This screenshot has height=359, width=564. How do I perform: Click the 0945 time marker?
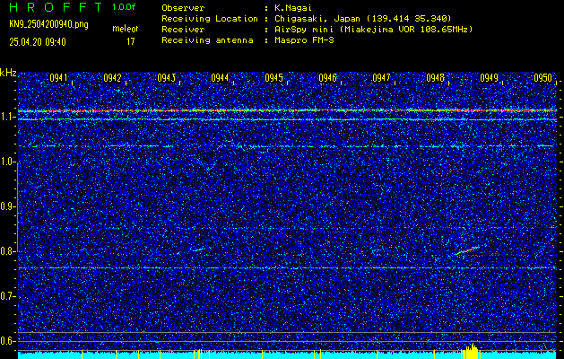tap(273, 78)
